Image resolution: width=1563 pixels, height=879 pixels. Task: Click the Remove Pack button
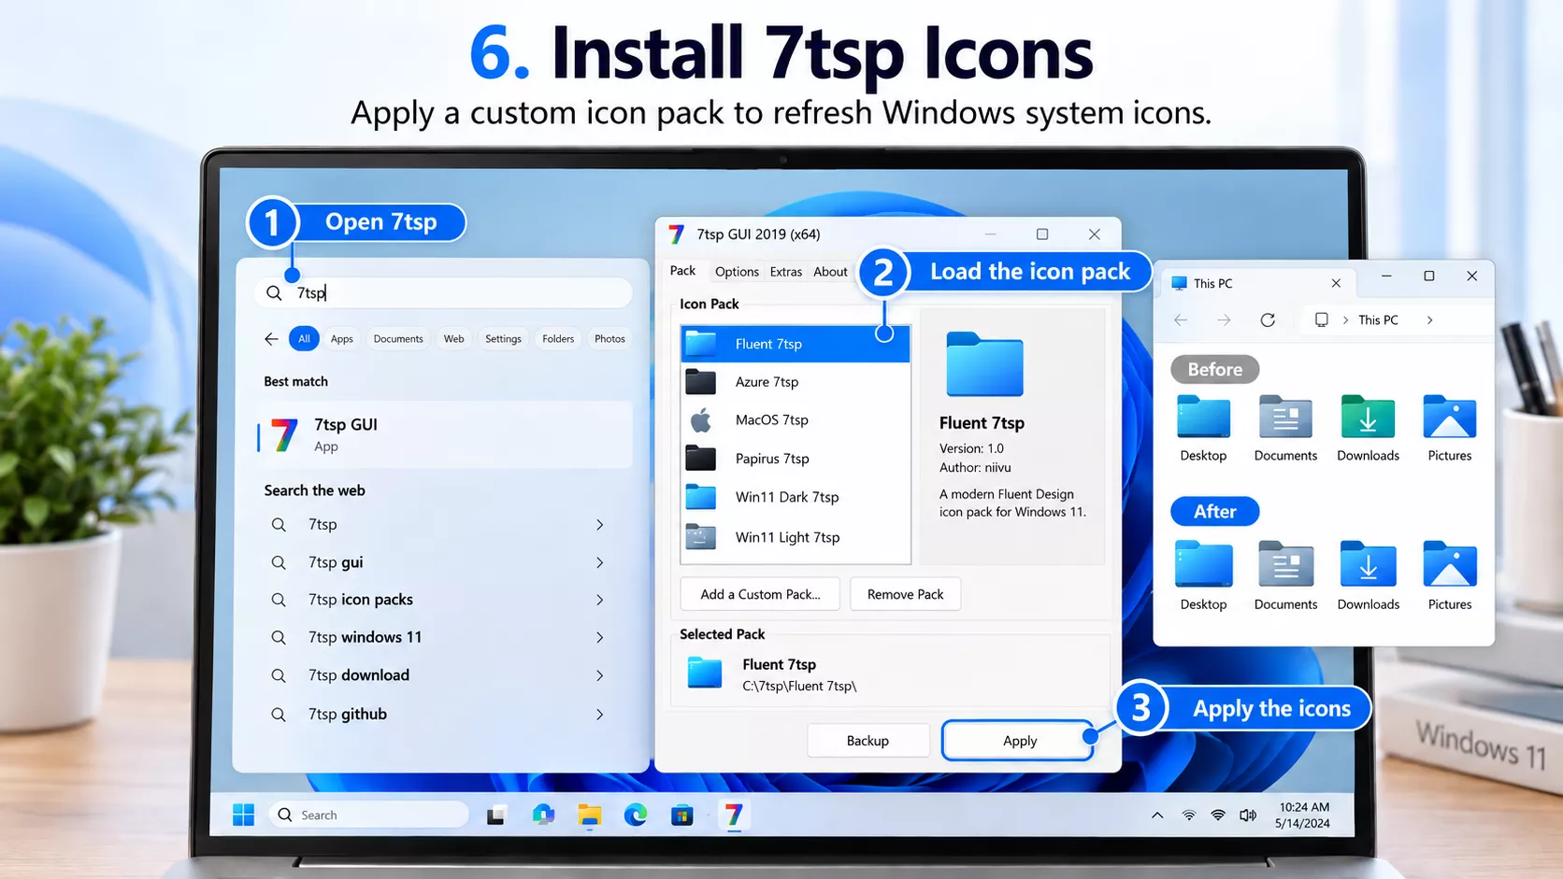coord(905,594)
